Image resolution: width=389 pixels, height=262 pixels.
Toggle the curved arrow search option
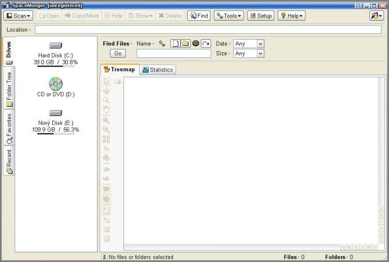pyautogui.click(x=206, y=44)
